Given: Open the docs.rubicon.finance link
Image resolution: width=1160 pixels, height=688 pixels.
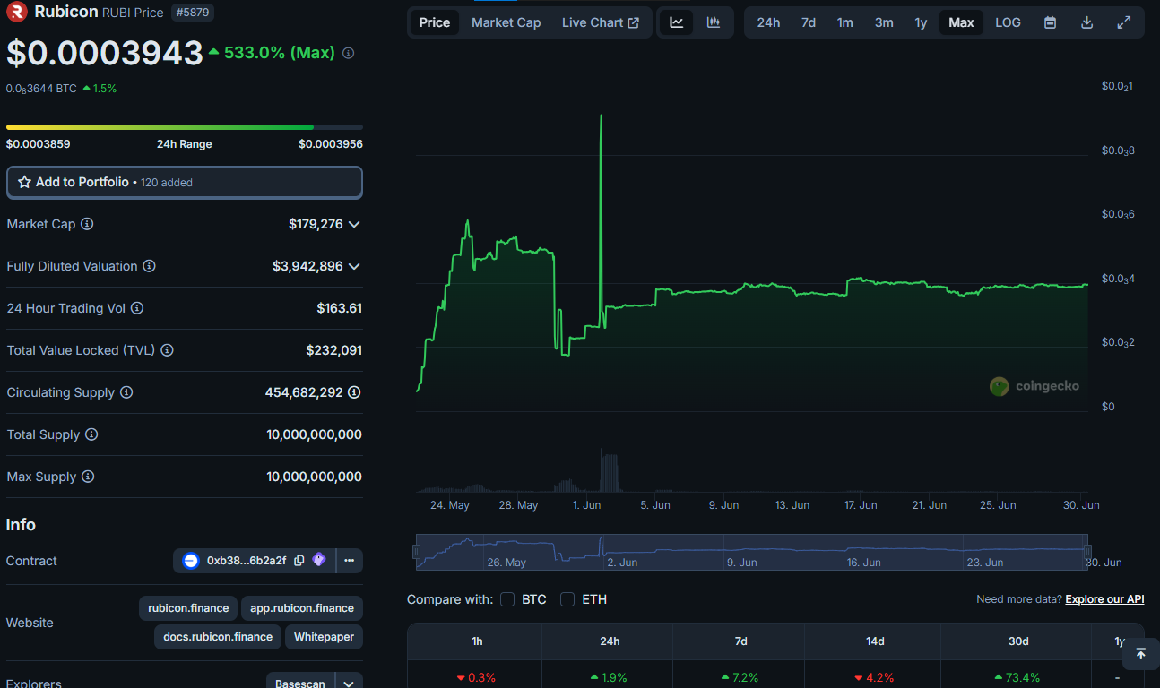Looking at the screenshot, I should [218, 637].
